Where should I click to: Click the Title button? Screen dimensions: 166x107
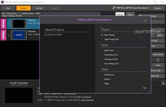tap(158, 46)
